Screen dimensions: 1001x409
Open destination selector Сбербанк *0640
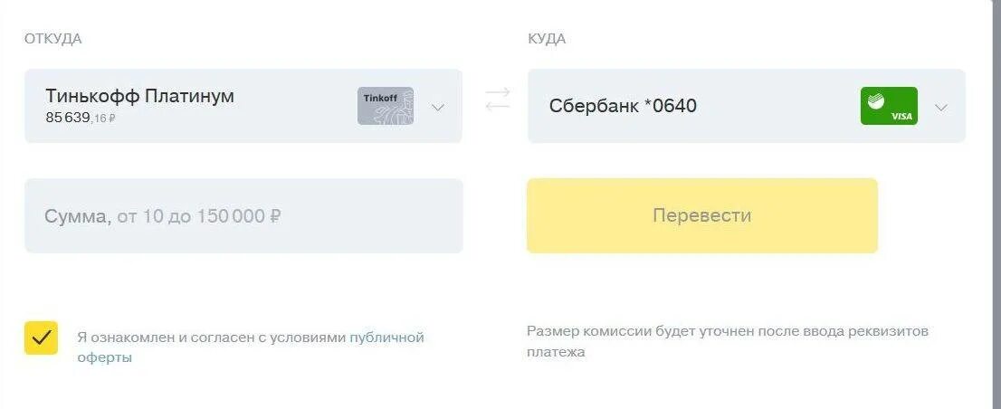pos(747,106)
